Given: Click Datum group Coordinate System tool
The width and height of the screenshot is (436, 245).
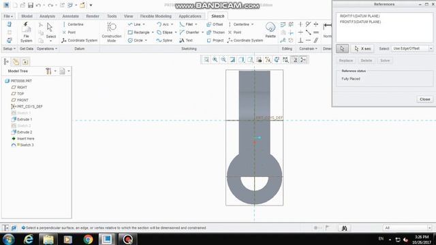Looking at the screenshot, I should click(80, 40).
